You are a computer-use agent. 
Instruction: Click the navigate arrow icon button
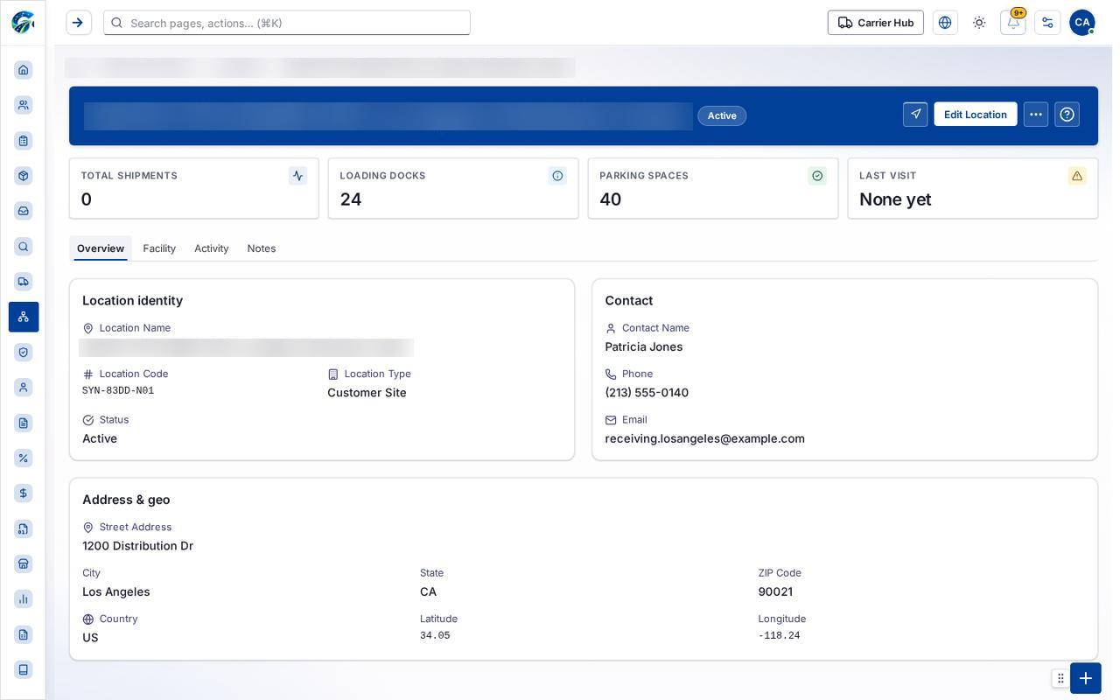pos(915,115)
